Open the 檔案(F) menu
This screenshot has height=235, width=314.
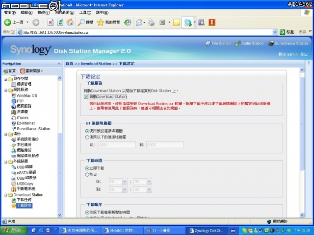10,13
